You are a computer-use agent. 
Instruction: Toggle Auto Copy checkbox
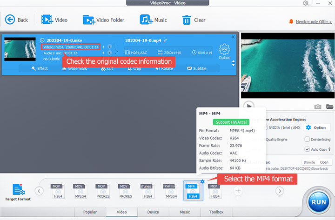point(307,149)
